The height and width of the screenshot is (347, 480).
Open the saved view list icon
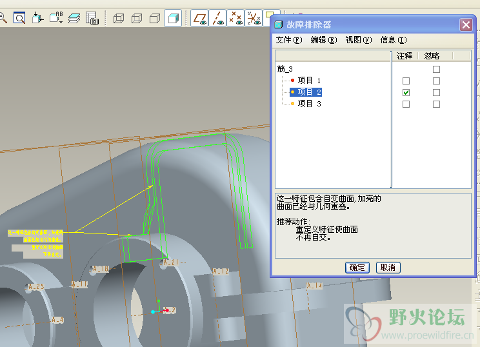pos(56,18)
